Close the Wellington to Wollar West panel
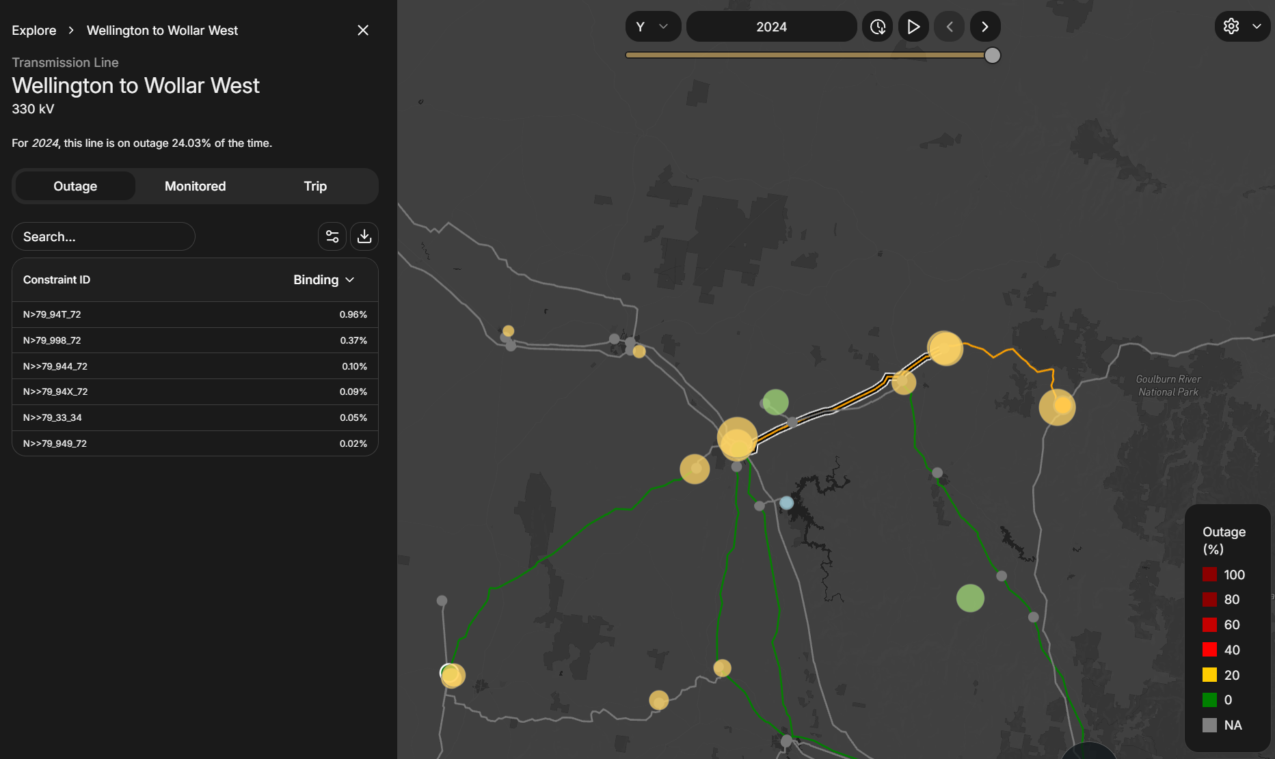This screenshot has height=759, width=1275. tap(363, 30)
